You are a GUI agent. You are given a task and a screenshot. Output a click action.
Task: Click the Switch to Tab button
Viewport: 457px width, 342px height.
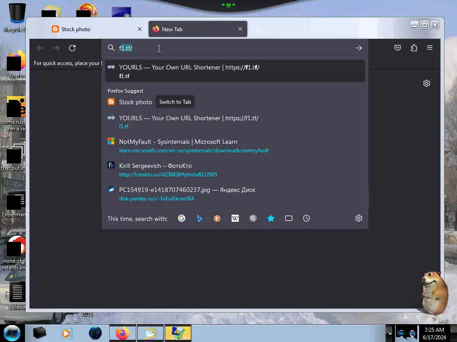175,102
